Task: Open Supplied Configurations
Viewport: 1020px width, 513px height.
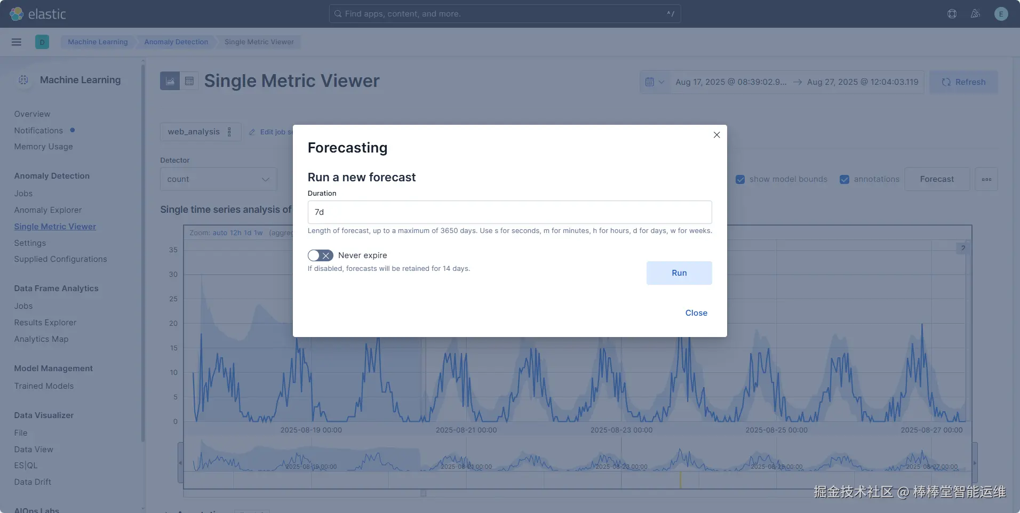Action: click(x=60, y=259)
